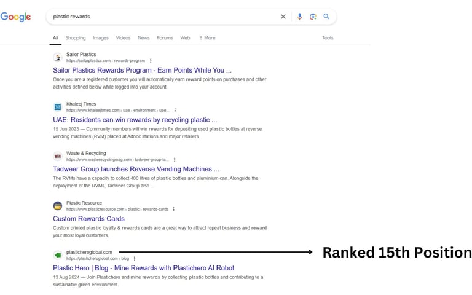Click the 15 Jun 2023 snippet date
Image resolution: width=472 pixels, height=295 pixels.
pyautogui.click(x=66, y=129)
